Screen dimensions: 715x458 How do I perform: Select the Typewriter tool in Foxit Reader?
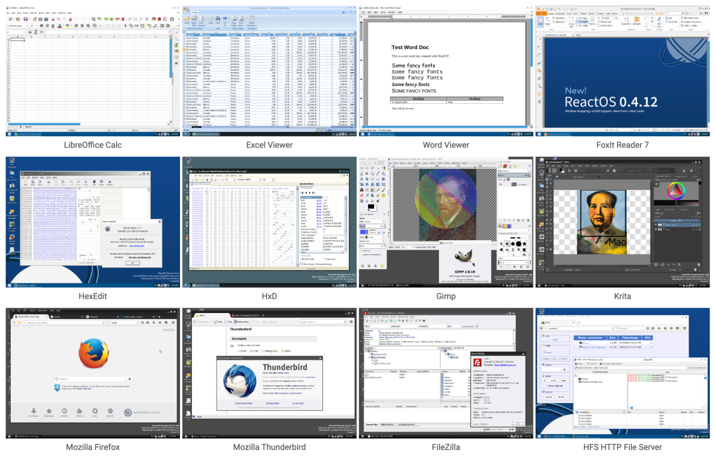coord(626,20)
